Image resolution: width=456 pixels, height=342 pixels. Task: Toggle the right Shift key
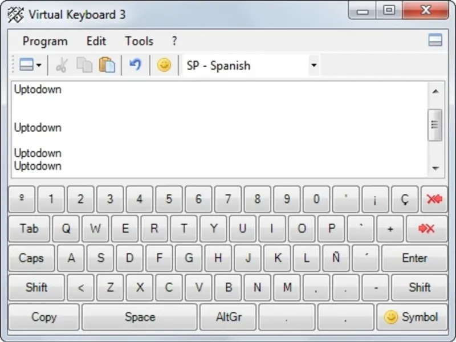[x=420, y=287]
